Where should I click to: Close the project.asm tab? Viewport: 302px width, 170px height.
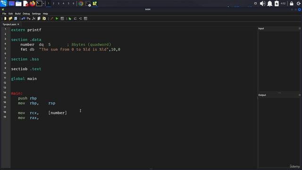click(18, 24)
